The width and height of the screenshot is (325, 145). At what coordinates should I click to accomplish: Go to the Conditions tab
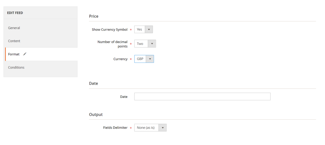click(x=16, y=67)
